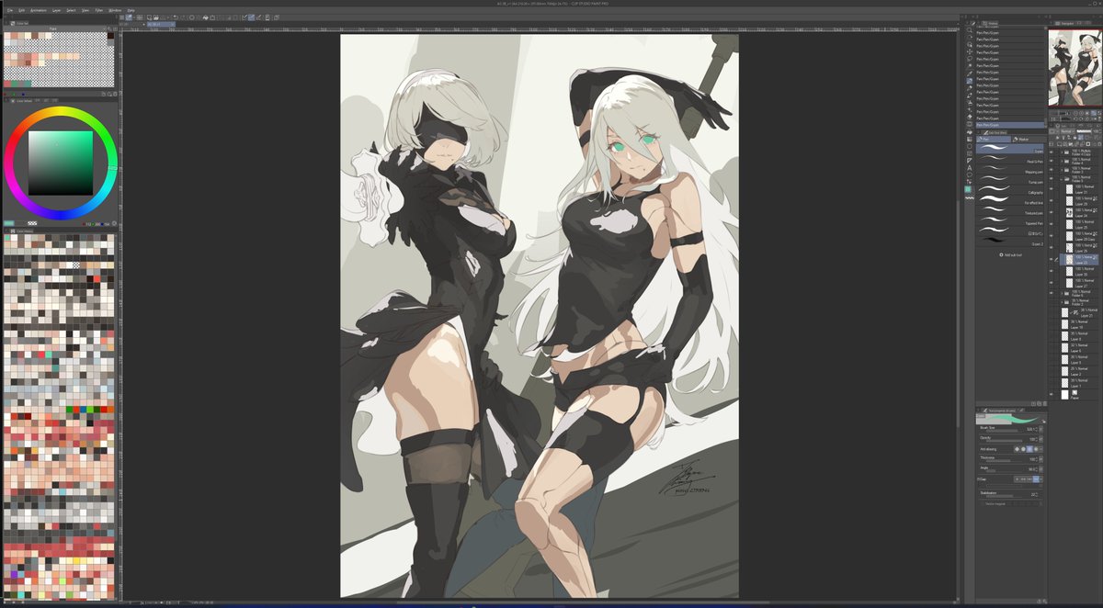Open the File menu
This screenshot has height=608, width=1103.
(9, 10)
